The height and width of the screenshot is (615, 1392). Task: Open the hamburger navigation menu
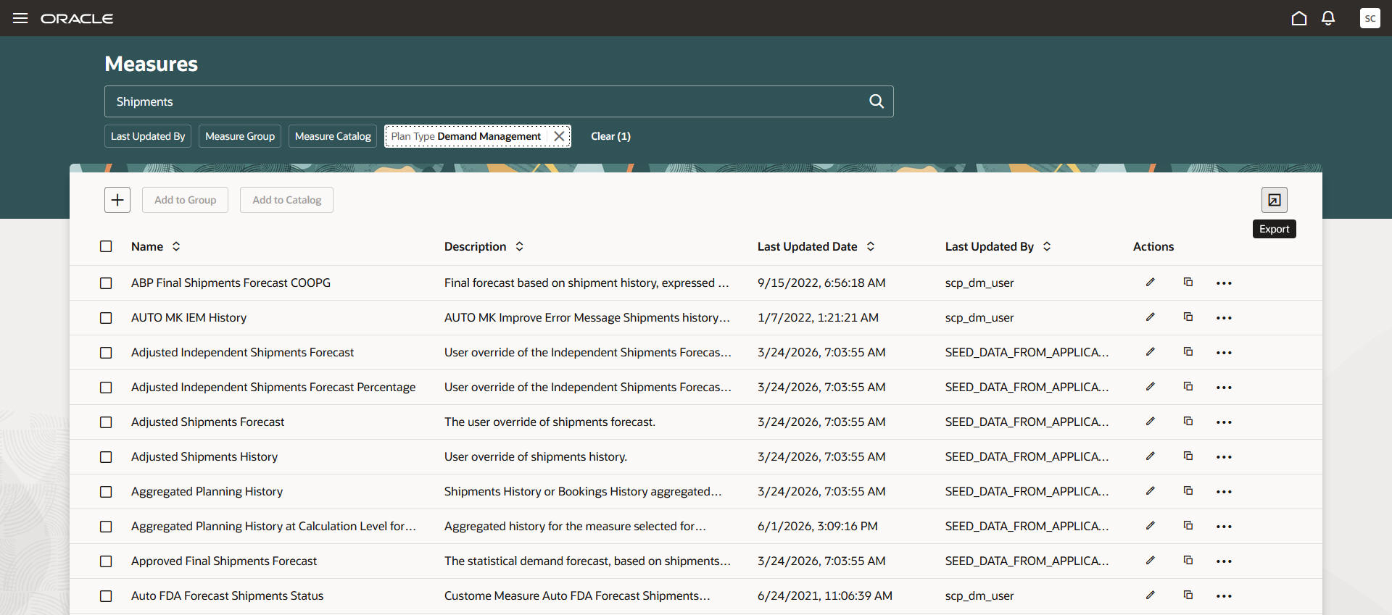coord(20,18)
